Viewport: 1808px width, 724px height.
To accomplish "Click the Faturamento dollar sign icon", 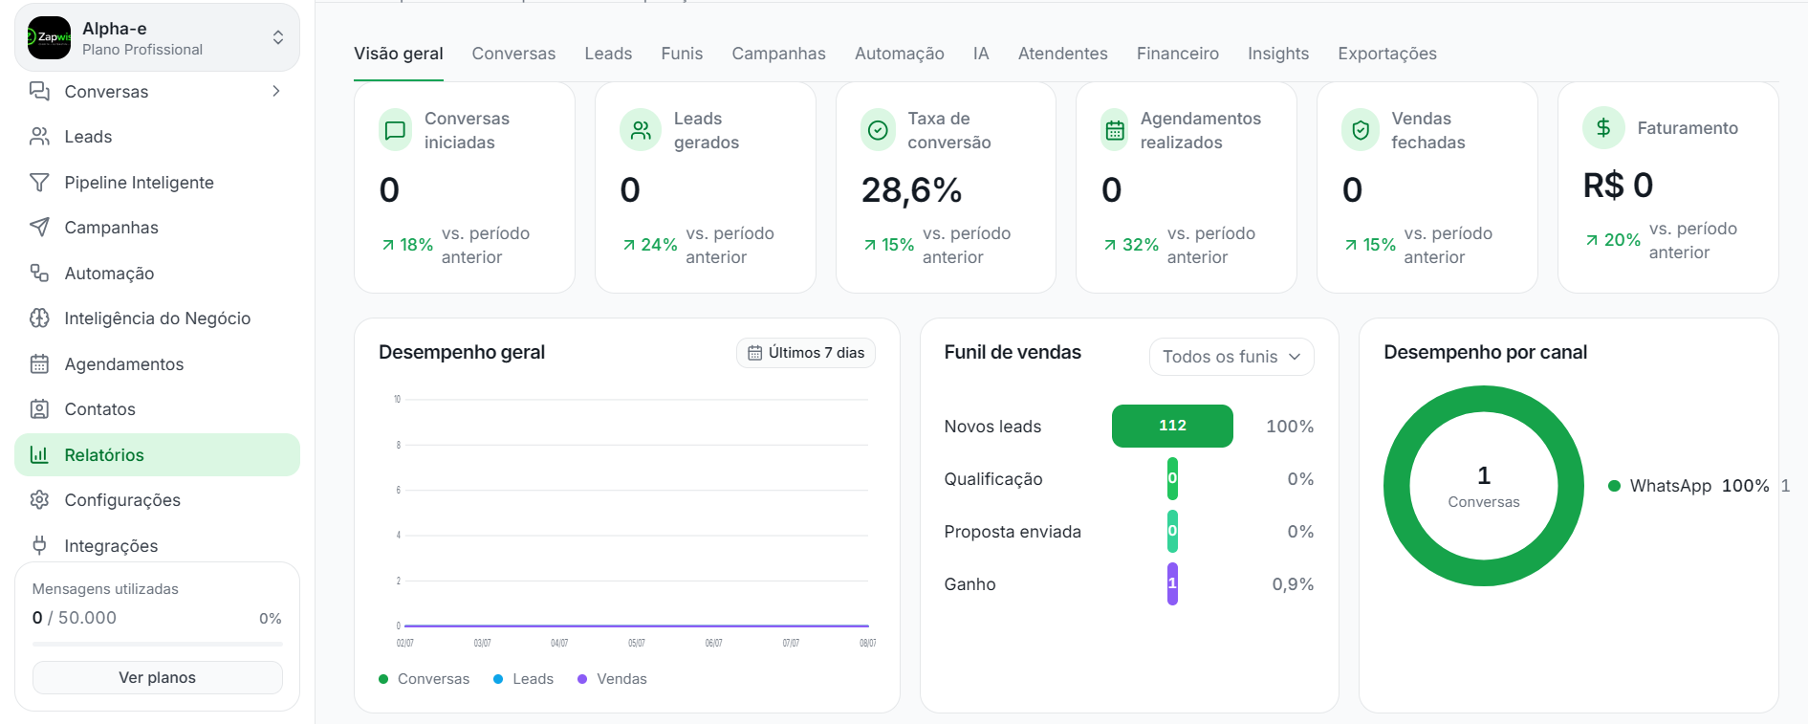I will pyautogui.click(x=1603, y=127).
